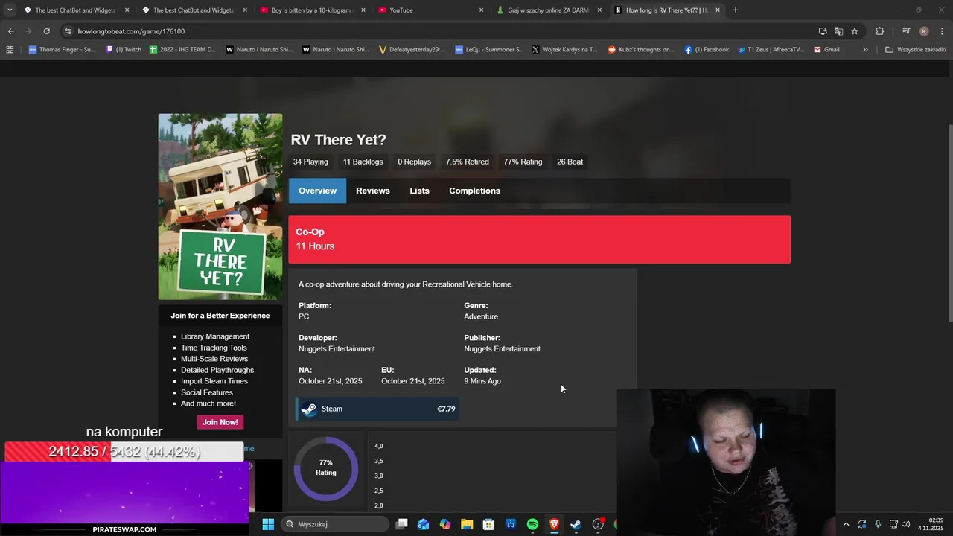Click the 26 Beat stat

570,162
